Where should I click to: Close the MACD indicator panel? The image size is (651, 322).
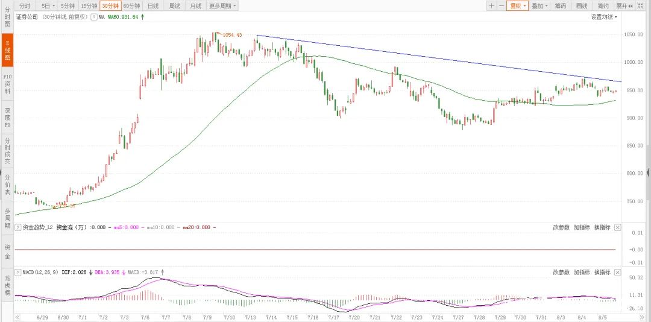617,272
